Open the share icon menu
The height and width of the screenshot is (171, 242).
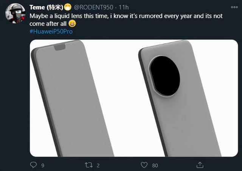[199, 165]
